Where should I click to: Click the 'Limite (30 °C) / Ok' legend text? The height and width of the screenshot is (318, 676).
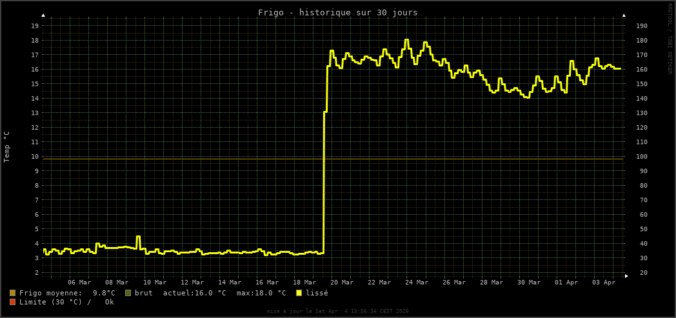tap(66, 302)
